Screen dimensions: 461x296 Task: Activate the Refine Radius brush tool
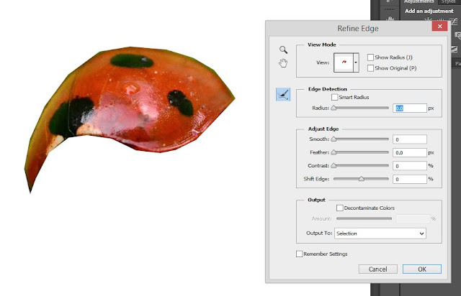tap(283, 94)
